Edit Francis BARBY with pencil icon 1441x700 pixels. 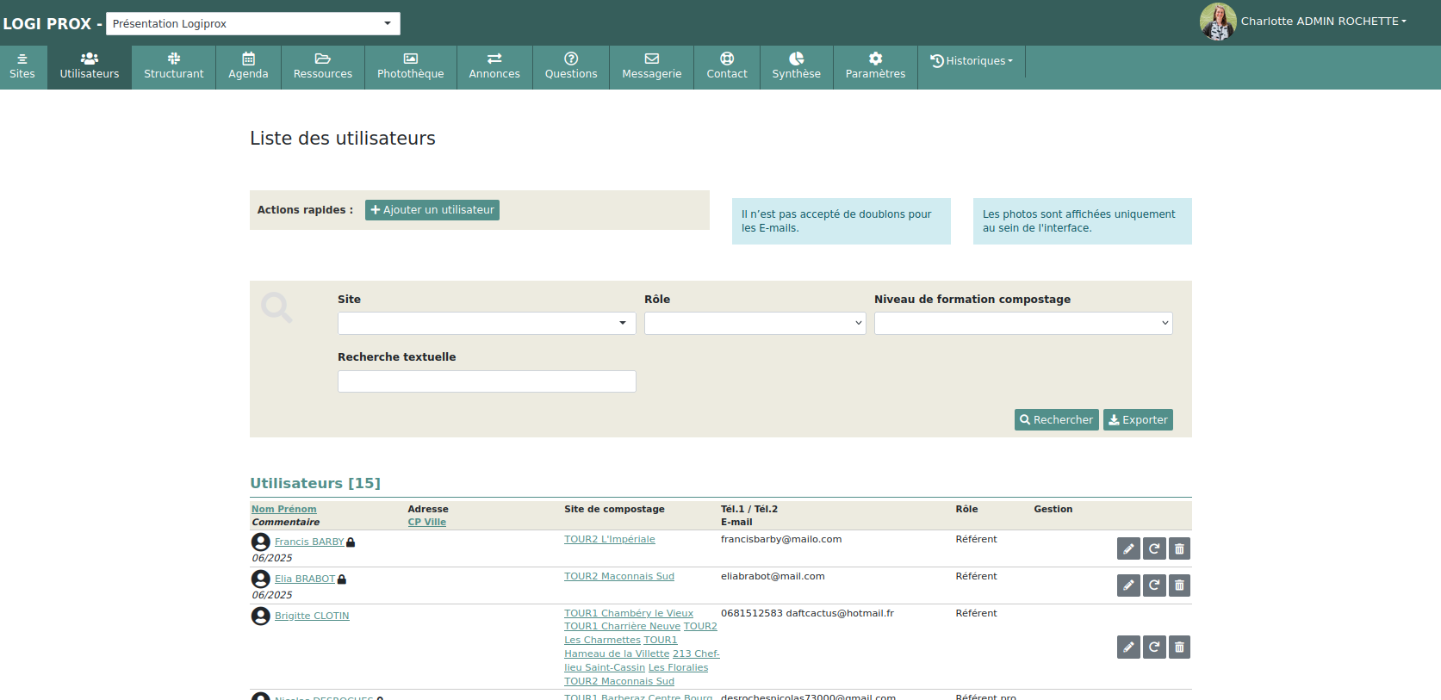[x=1128, y=548]
